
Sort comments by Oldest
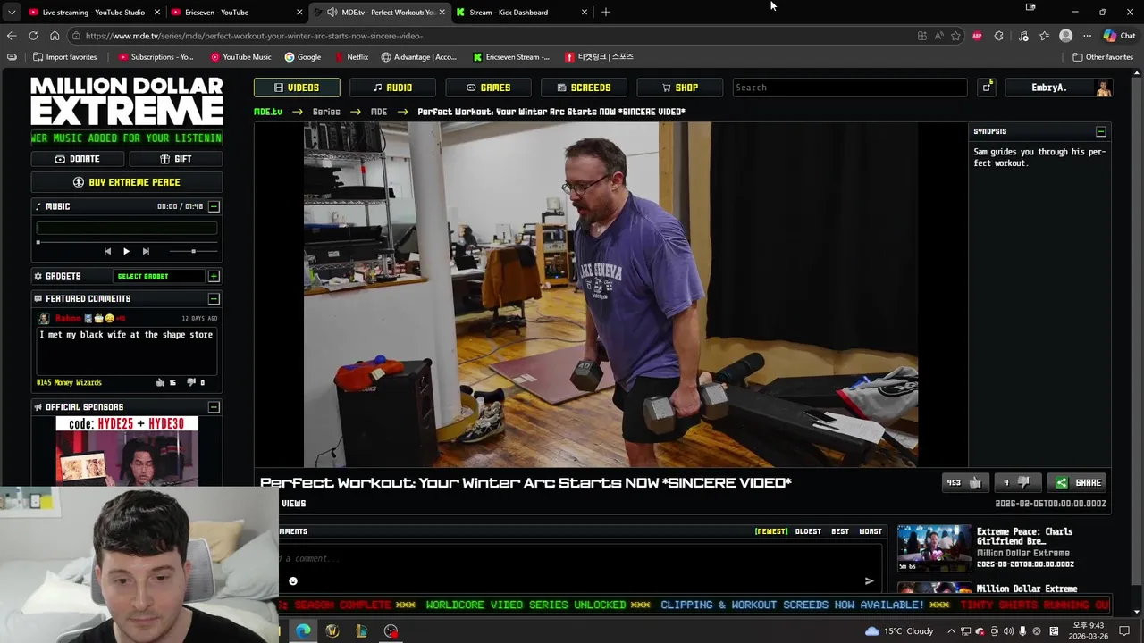click(808, 531)
